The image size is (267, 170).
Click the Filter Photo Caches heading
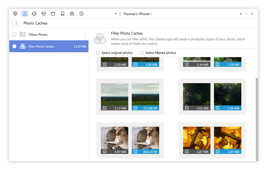127,33
